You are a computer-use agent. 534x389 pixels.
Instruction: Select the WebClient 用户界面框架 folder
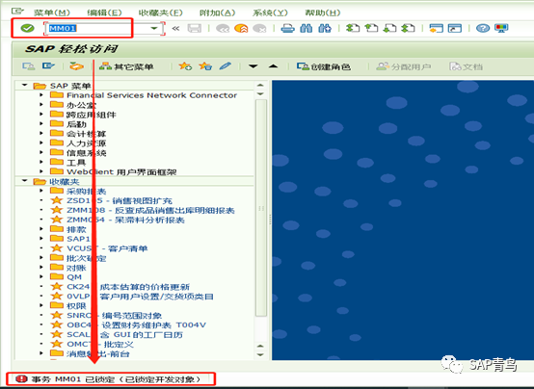tap(121, 171)
